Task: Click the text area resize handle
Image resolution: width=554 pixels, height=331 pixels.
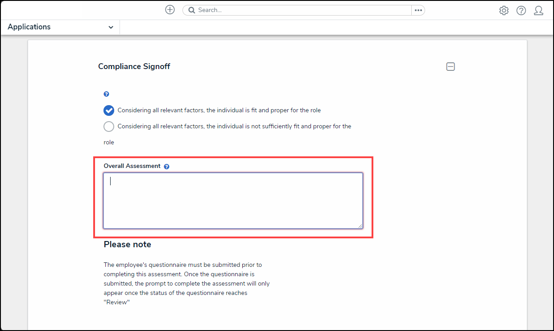Action: [360, 226]
